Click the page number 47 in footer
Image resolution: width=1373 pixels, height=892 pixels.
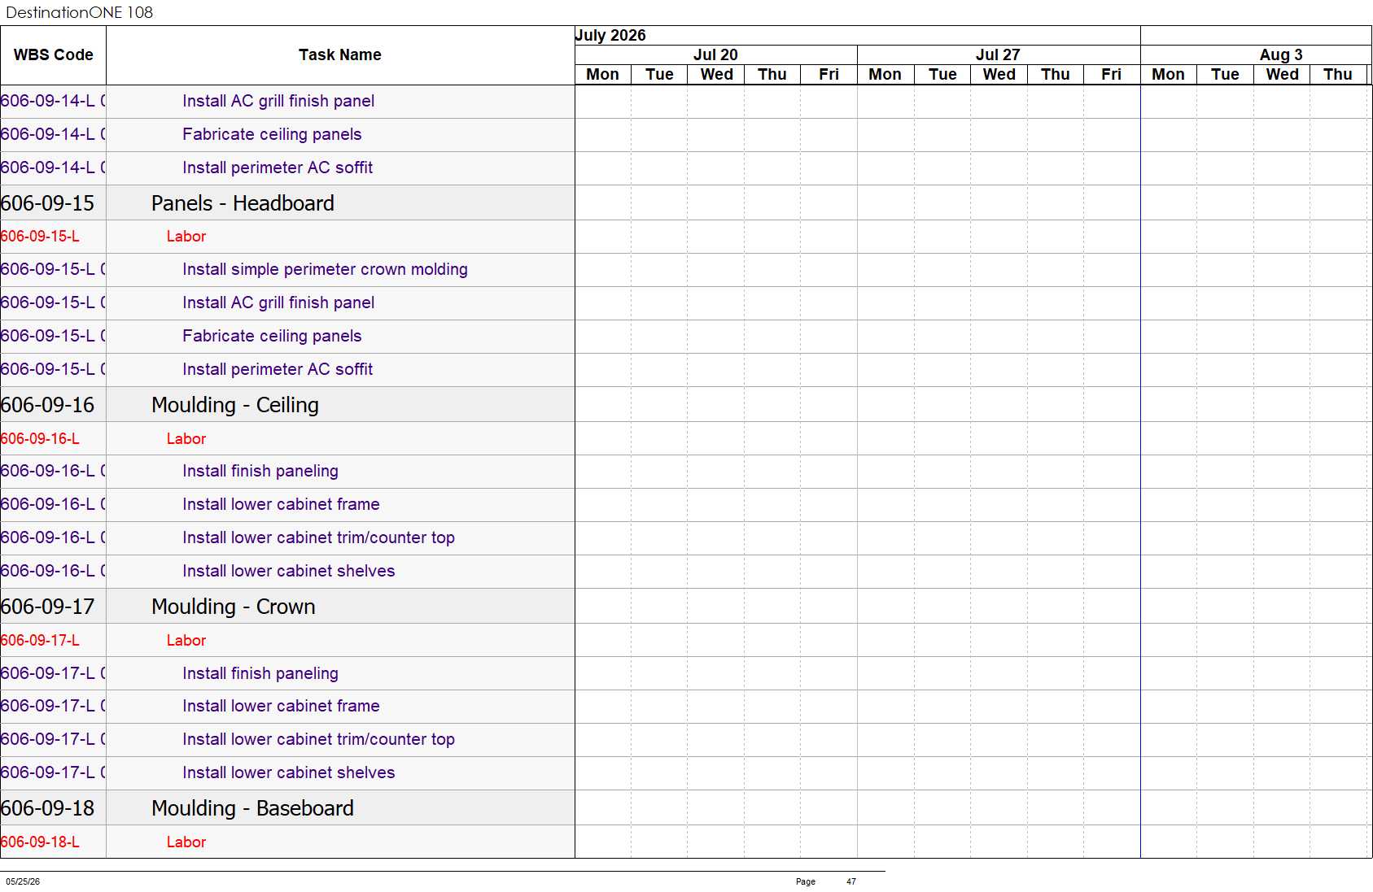(851, 881)
